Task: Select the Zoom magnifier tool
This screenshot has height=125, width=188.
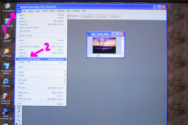Action: [18, 120]
